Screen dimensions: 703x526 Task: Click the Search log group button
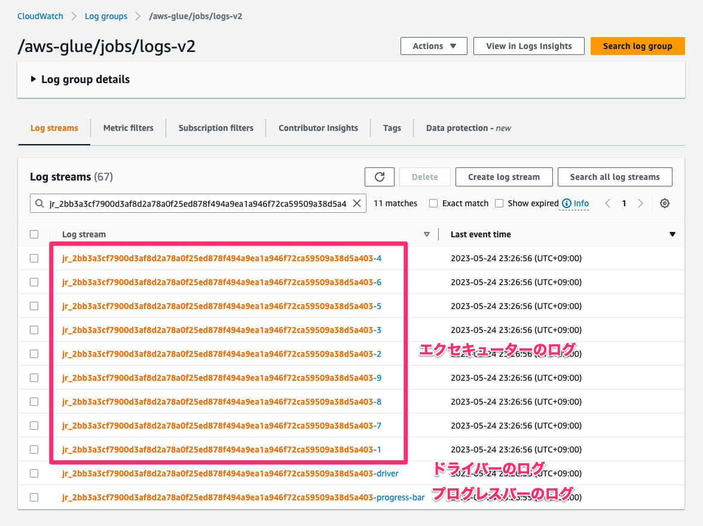(637, 46)
